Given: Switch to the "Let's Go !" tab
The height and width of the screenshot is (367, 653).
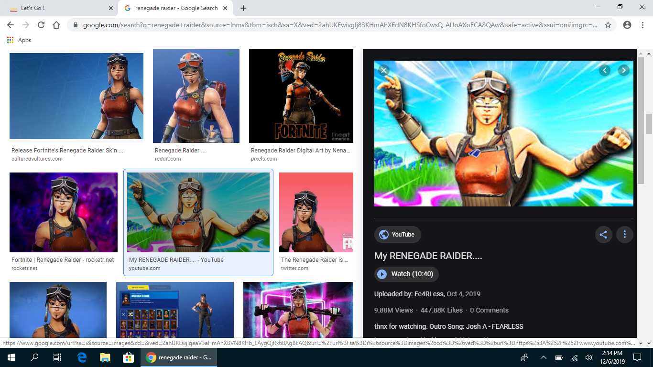Looking at the screenshot, I should pyautogui.click(x=61, y=8).
